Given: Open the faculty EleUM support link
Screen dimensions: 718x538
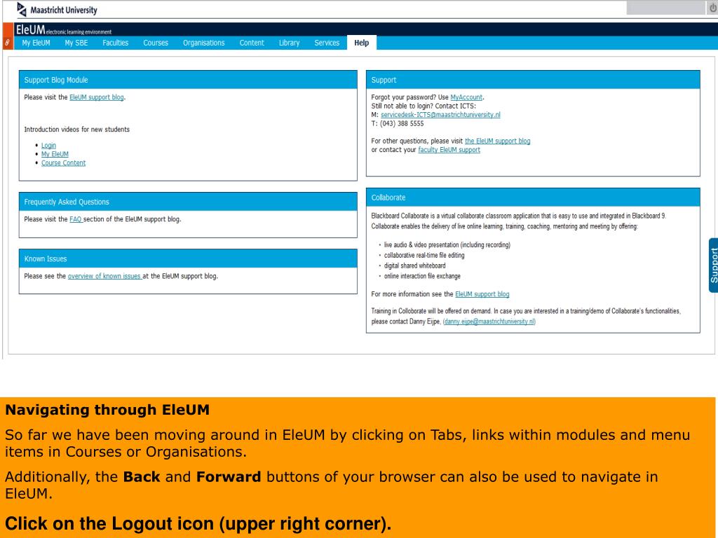Looking at the screenshot, I should 449,150.
